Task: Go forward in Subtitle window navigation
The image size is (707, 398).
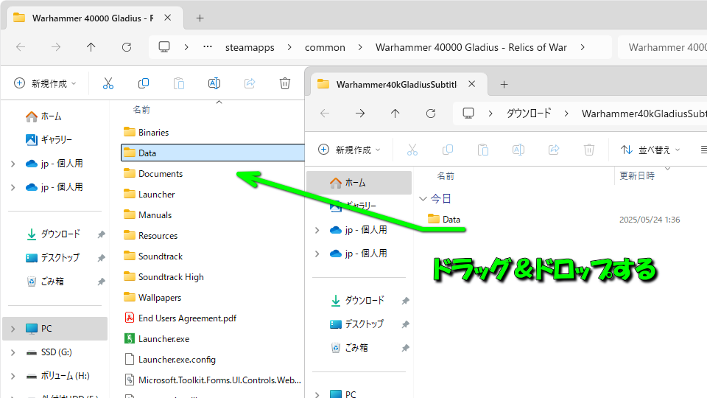Action: click(x=360, y=114)
